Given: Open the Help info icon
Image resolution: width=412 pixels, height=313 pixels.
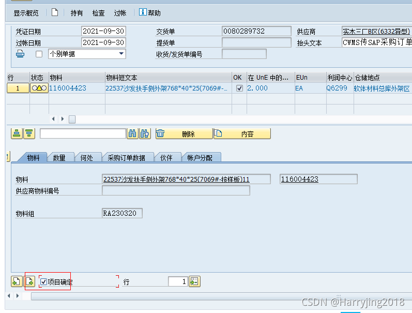Looking at the screenshot, I should [x=143, y=12].
